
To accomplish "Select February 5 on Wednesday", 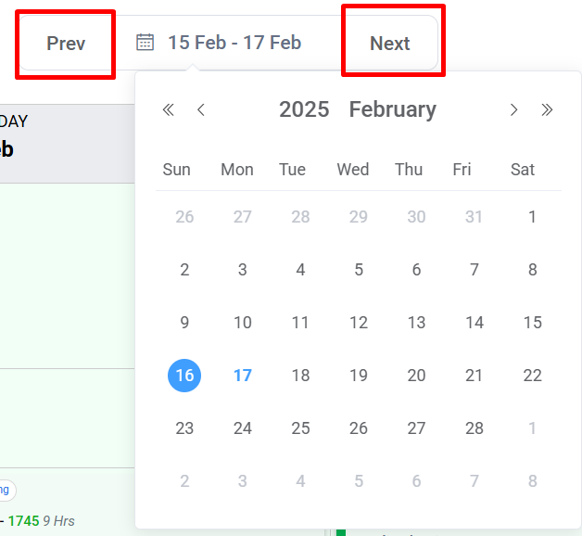I will pos(359,270).
